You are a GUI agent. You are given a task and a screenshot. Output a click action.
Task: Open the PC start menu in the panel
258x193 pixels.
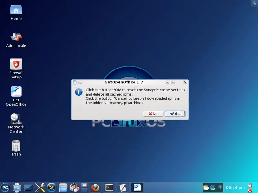click(5, 188)
